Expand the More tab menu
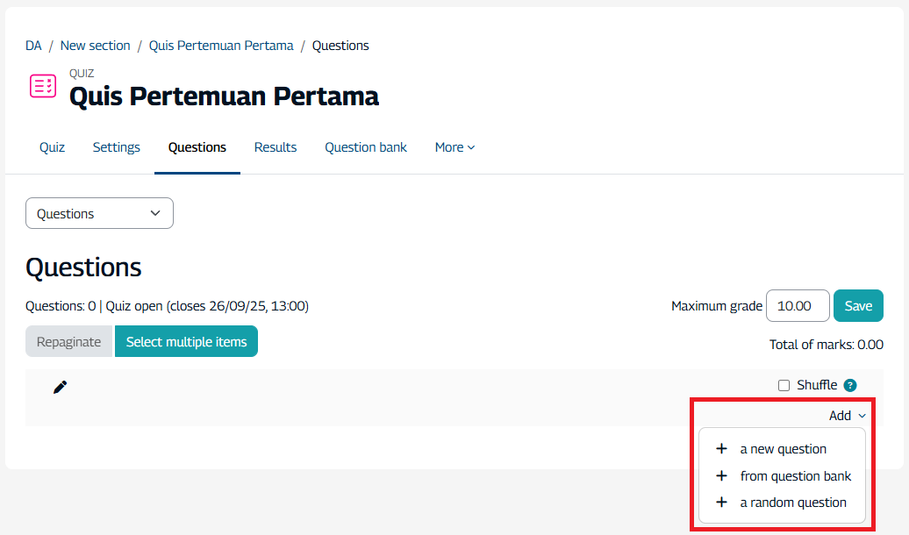Viewport: 909px width, 535px height. click(x=454, y=147)
